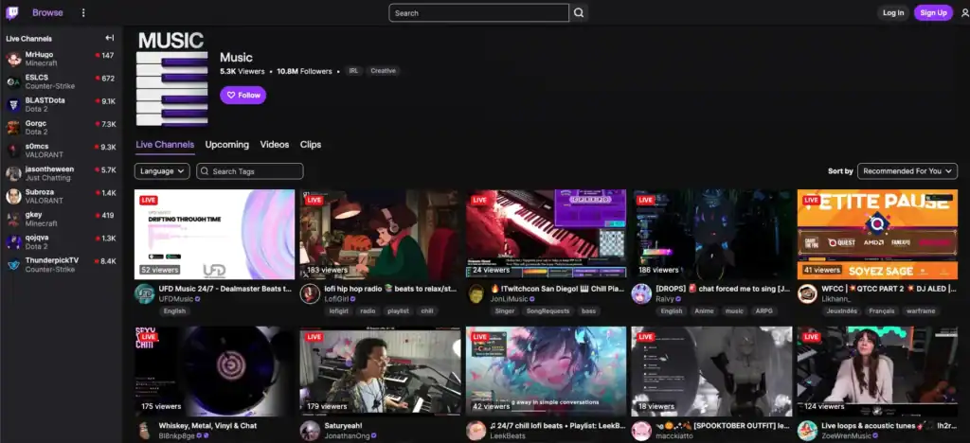Screen dimensions: 970x443
Task: Click the IRL category tag
Action: [x=354, y=71]
